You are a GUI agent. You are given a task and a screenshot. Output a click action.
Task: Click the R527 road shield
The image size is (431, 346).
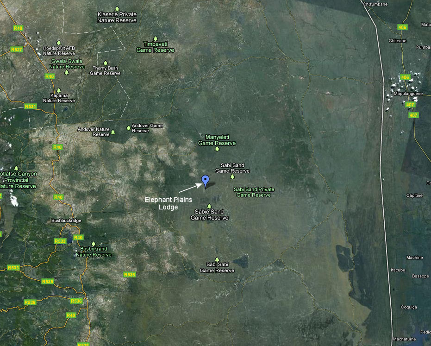pos(17,50)
